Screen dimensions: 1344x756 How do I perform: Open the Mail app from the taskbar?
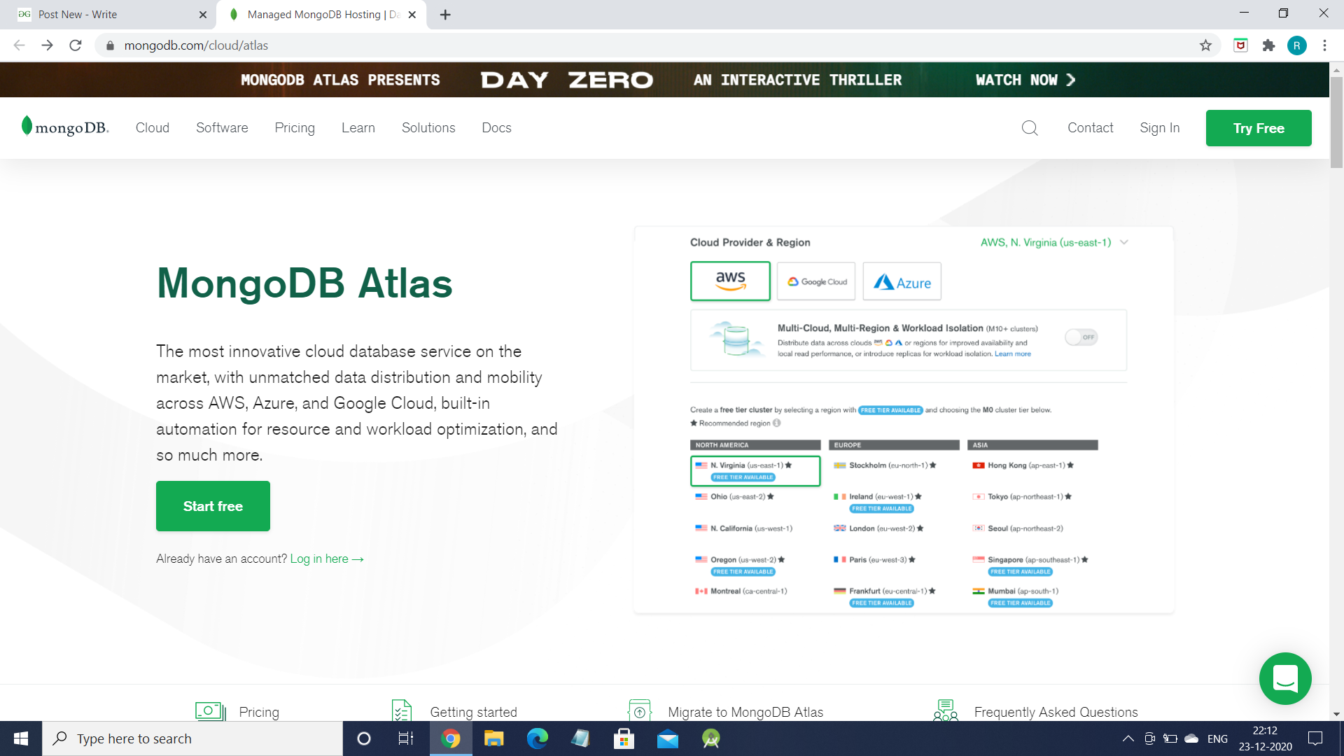tap(668, 738)
